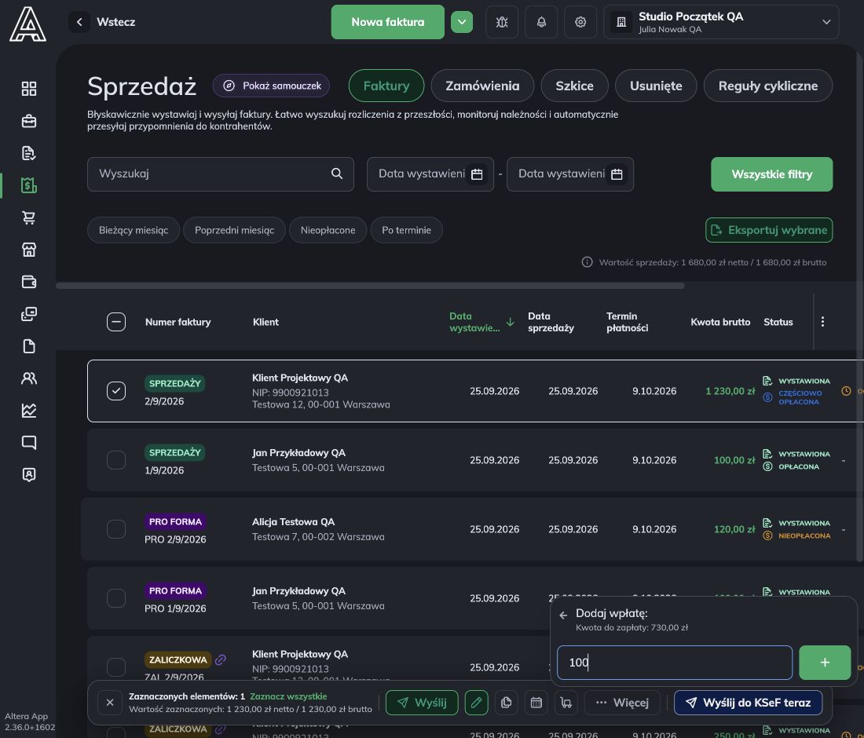Switch to the Szkice tab
This screenshot has height=738, width=864.
[x=575, y=86]
